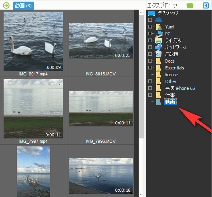Select the 仕事 label in the tree
The width and height of the screenshot is (212, 197).
[x=170, y=95]
